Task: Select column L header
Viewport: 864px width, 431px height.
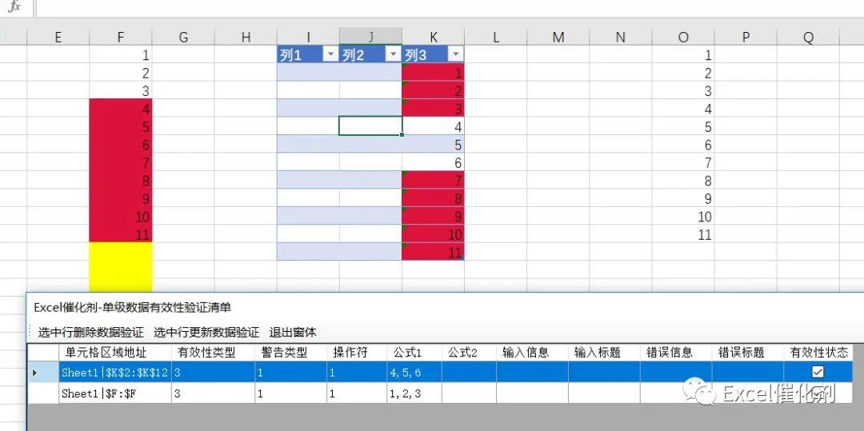Action: 495,37
